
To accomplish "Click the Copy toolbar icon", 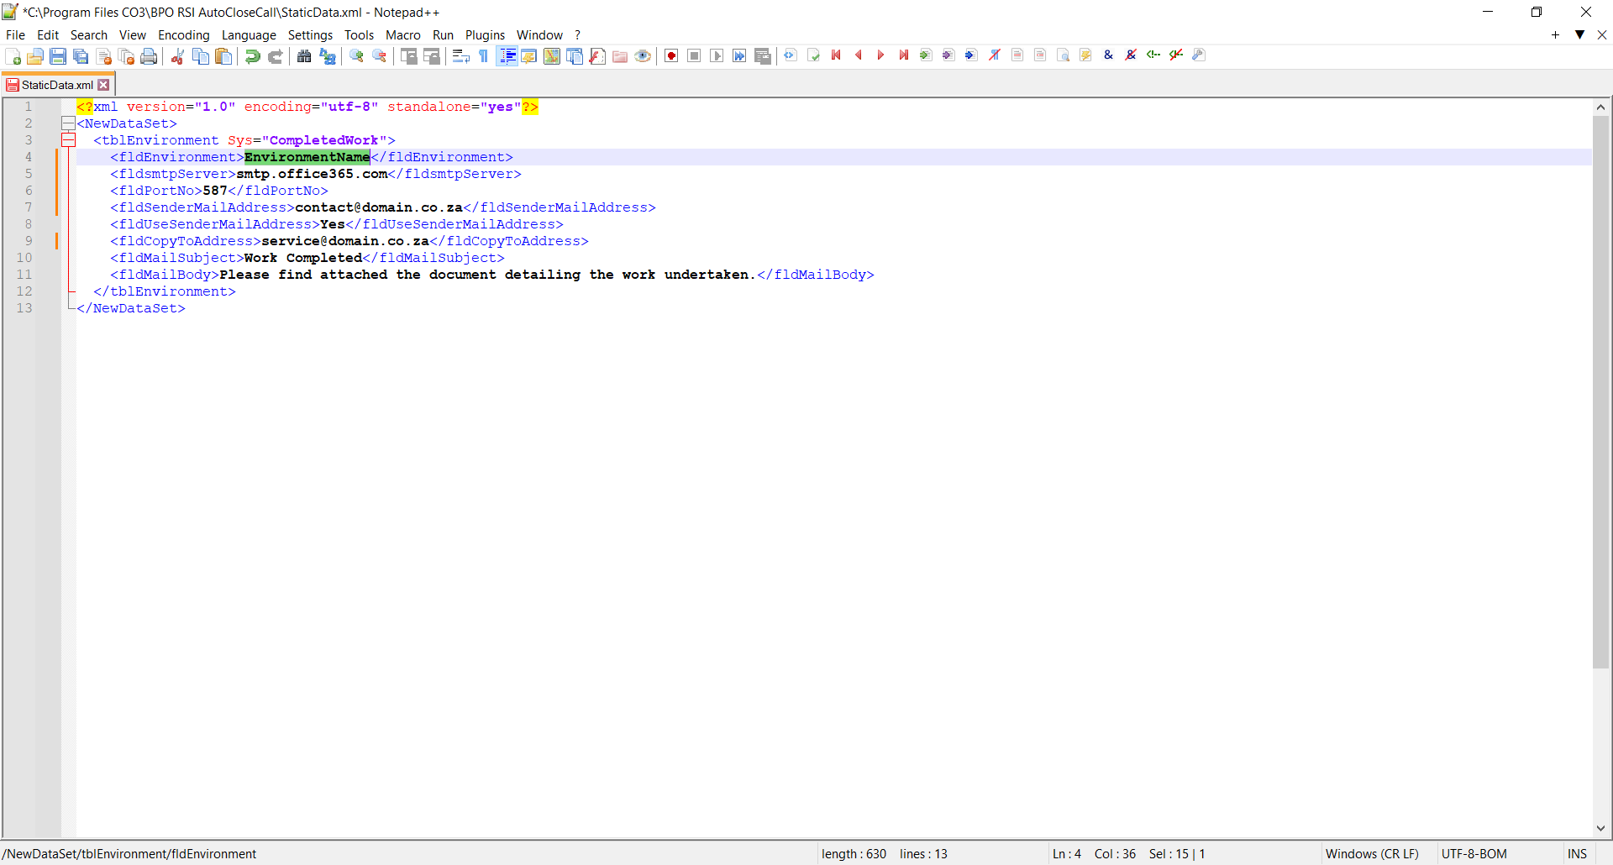I will 201,56.
